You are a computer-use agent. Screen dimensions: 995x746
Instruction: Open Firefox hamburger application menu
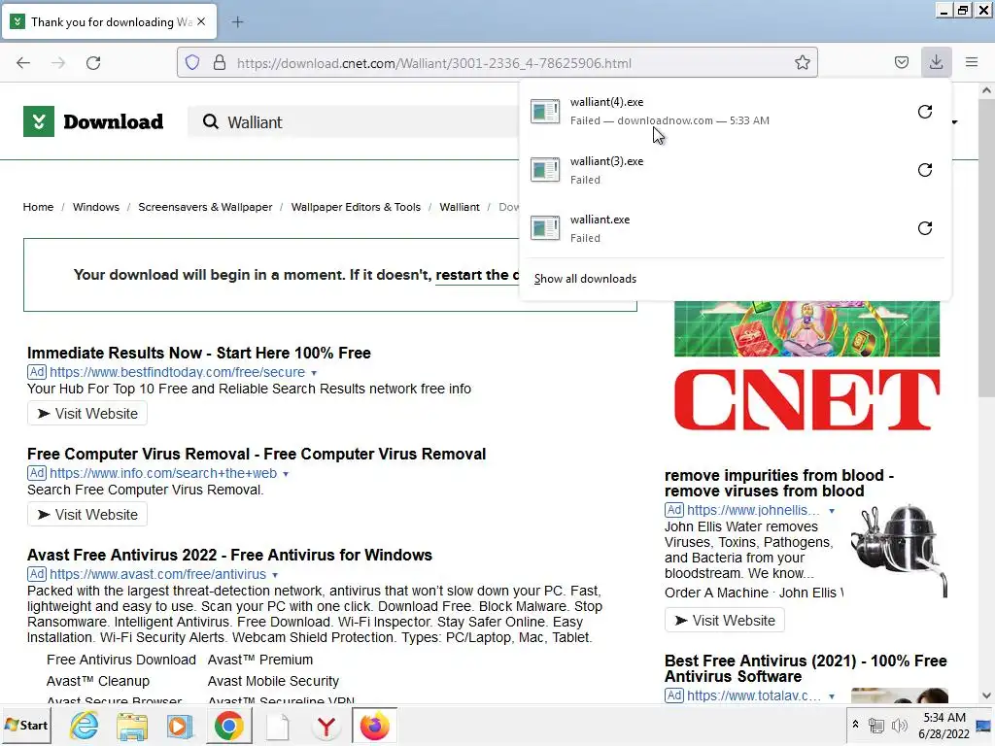click(972, 62)
